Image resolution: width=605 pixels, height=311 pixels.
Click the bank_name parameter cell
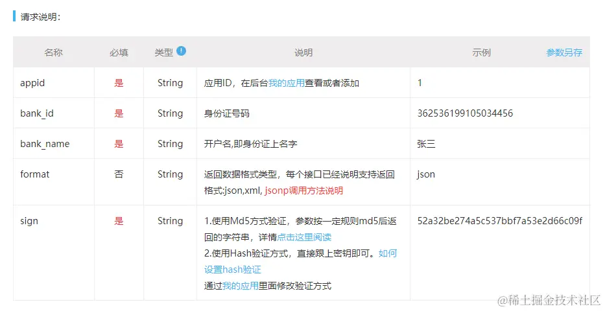(x=45, y=144)
